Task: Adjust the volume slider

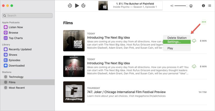Action: (x=181, y=6)
